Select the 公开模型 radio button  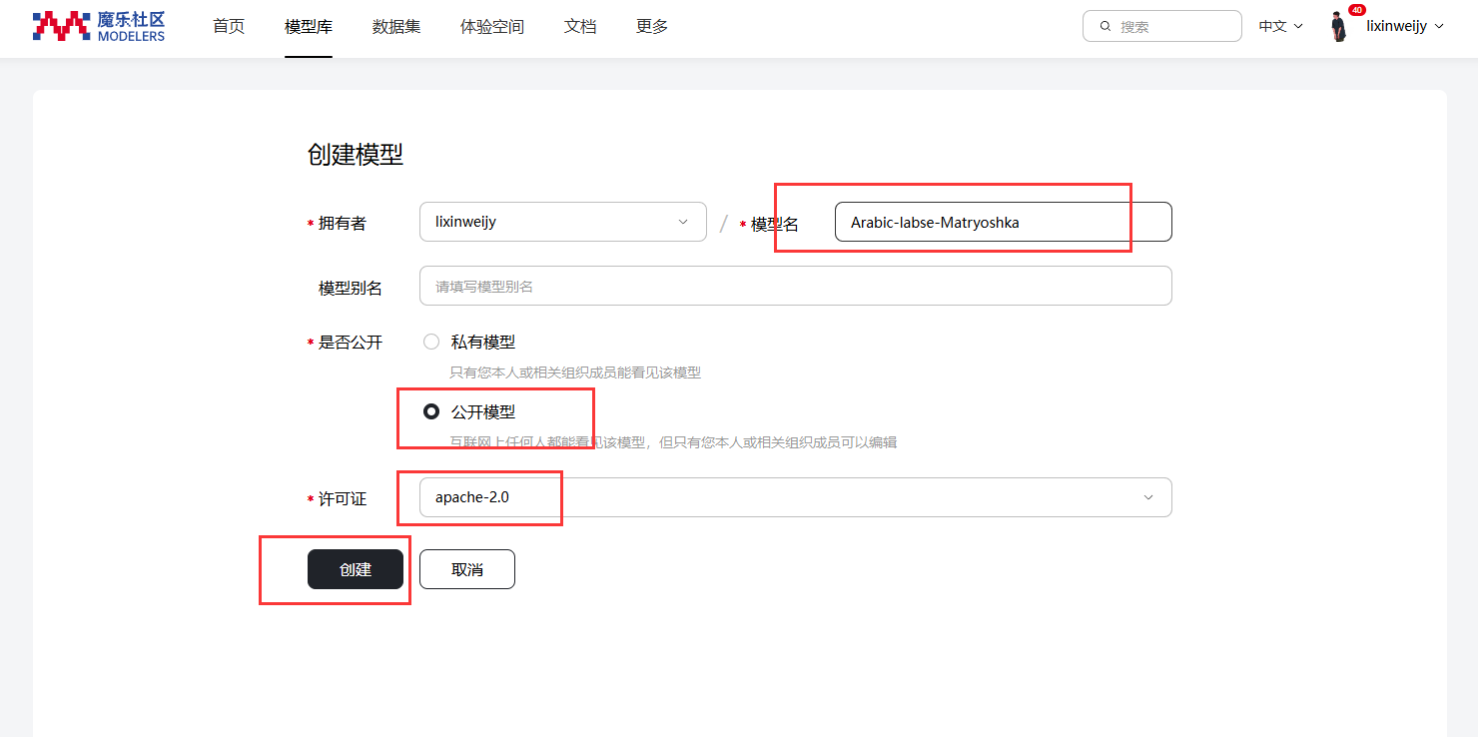tap(431, 411)
